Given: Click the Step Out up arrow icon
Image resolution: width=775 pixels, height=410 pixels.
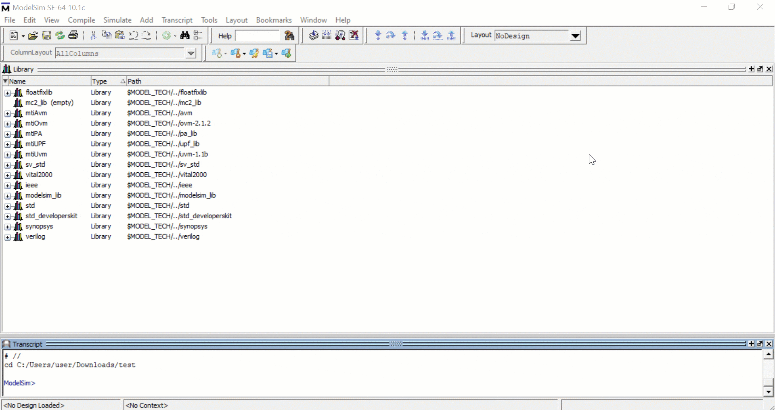Looking at the screenshot, I should (405, 36).
